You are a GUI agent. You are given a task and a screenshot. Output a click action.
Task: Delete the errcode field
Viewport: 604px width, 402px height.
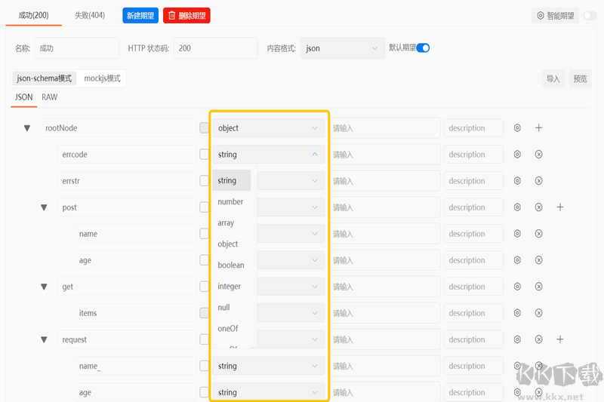point(538,155)
